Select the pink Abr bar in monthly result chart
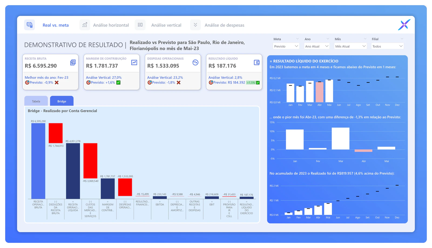Screen dimensions: 432x248 click(320, 92)
